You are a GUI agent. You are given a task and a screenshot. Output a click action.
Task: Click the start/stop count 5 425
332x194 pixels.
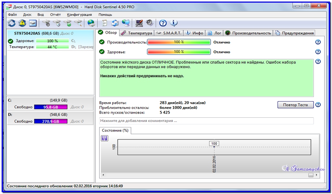165,113
